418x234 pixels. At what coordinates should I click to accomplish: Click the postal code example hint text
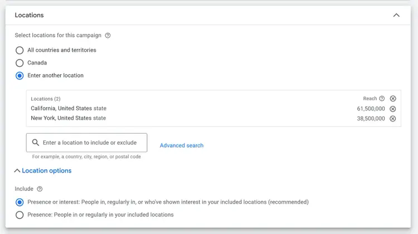click(x=86, y=157)
